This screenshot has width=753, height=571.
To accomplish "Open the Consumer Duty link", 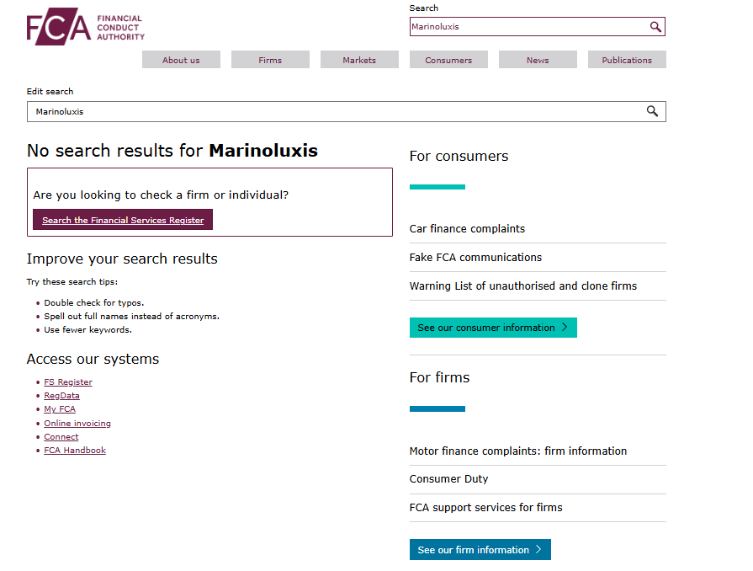I will (448, 479).
